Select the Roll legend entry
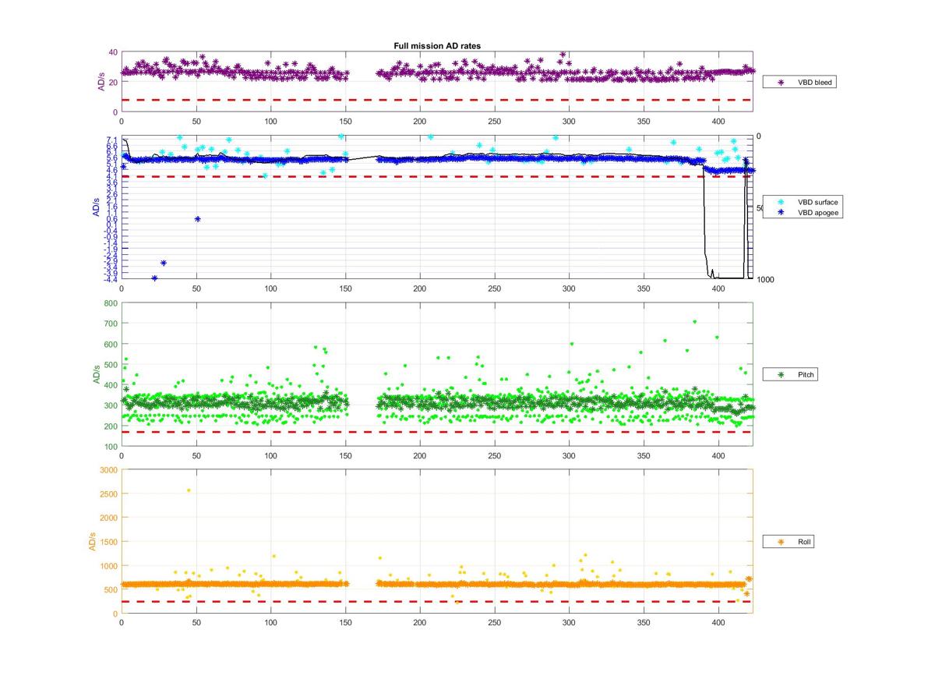Screen dimensions: 935x690 [x=789, y=541]
